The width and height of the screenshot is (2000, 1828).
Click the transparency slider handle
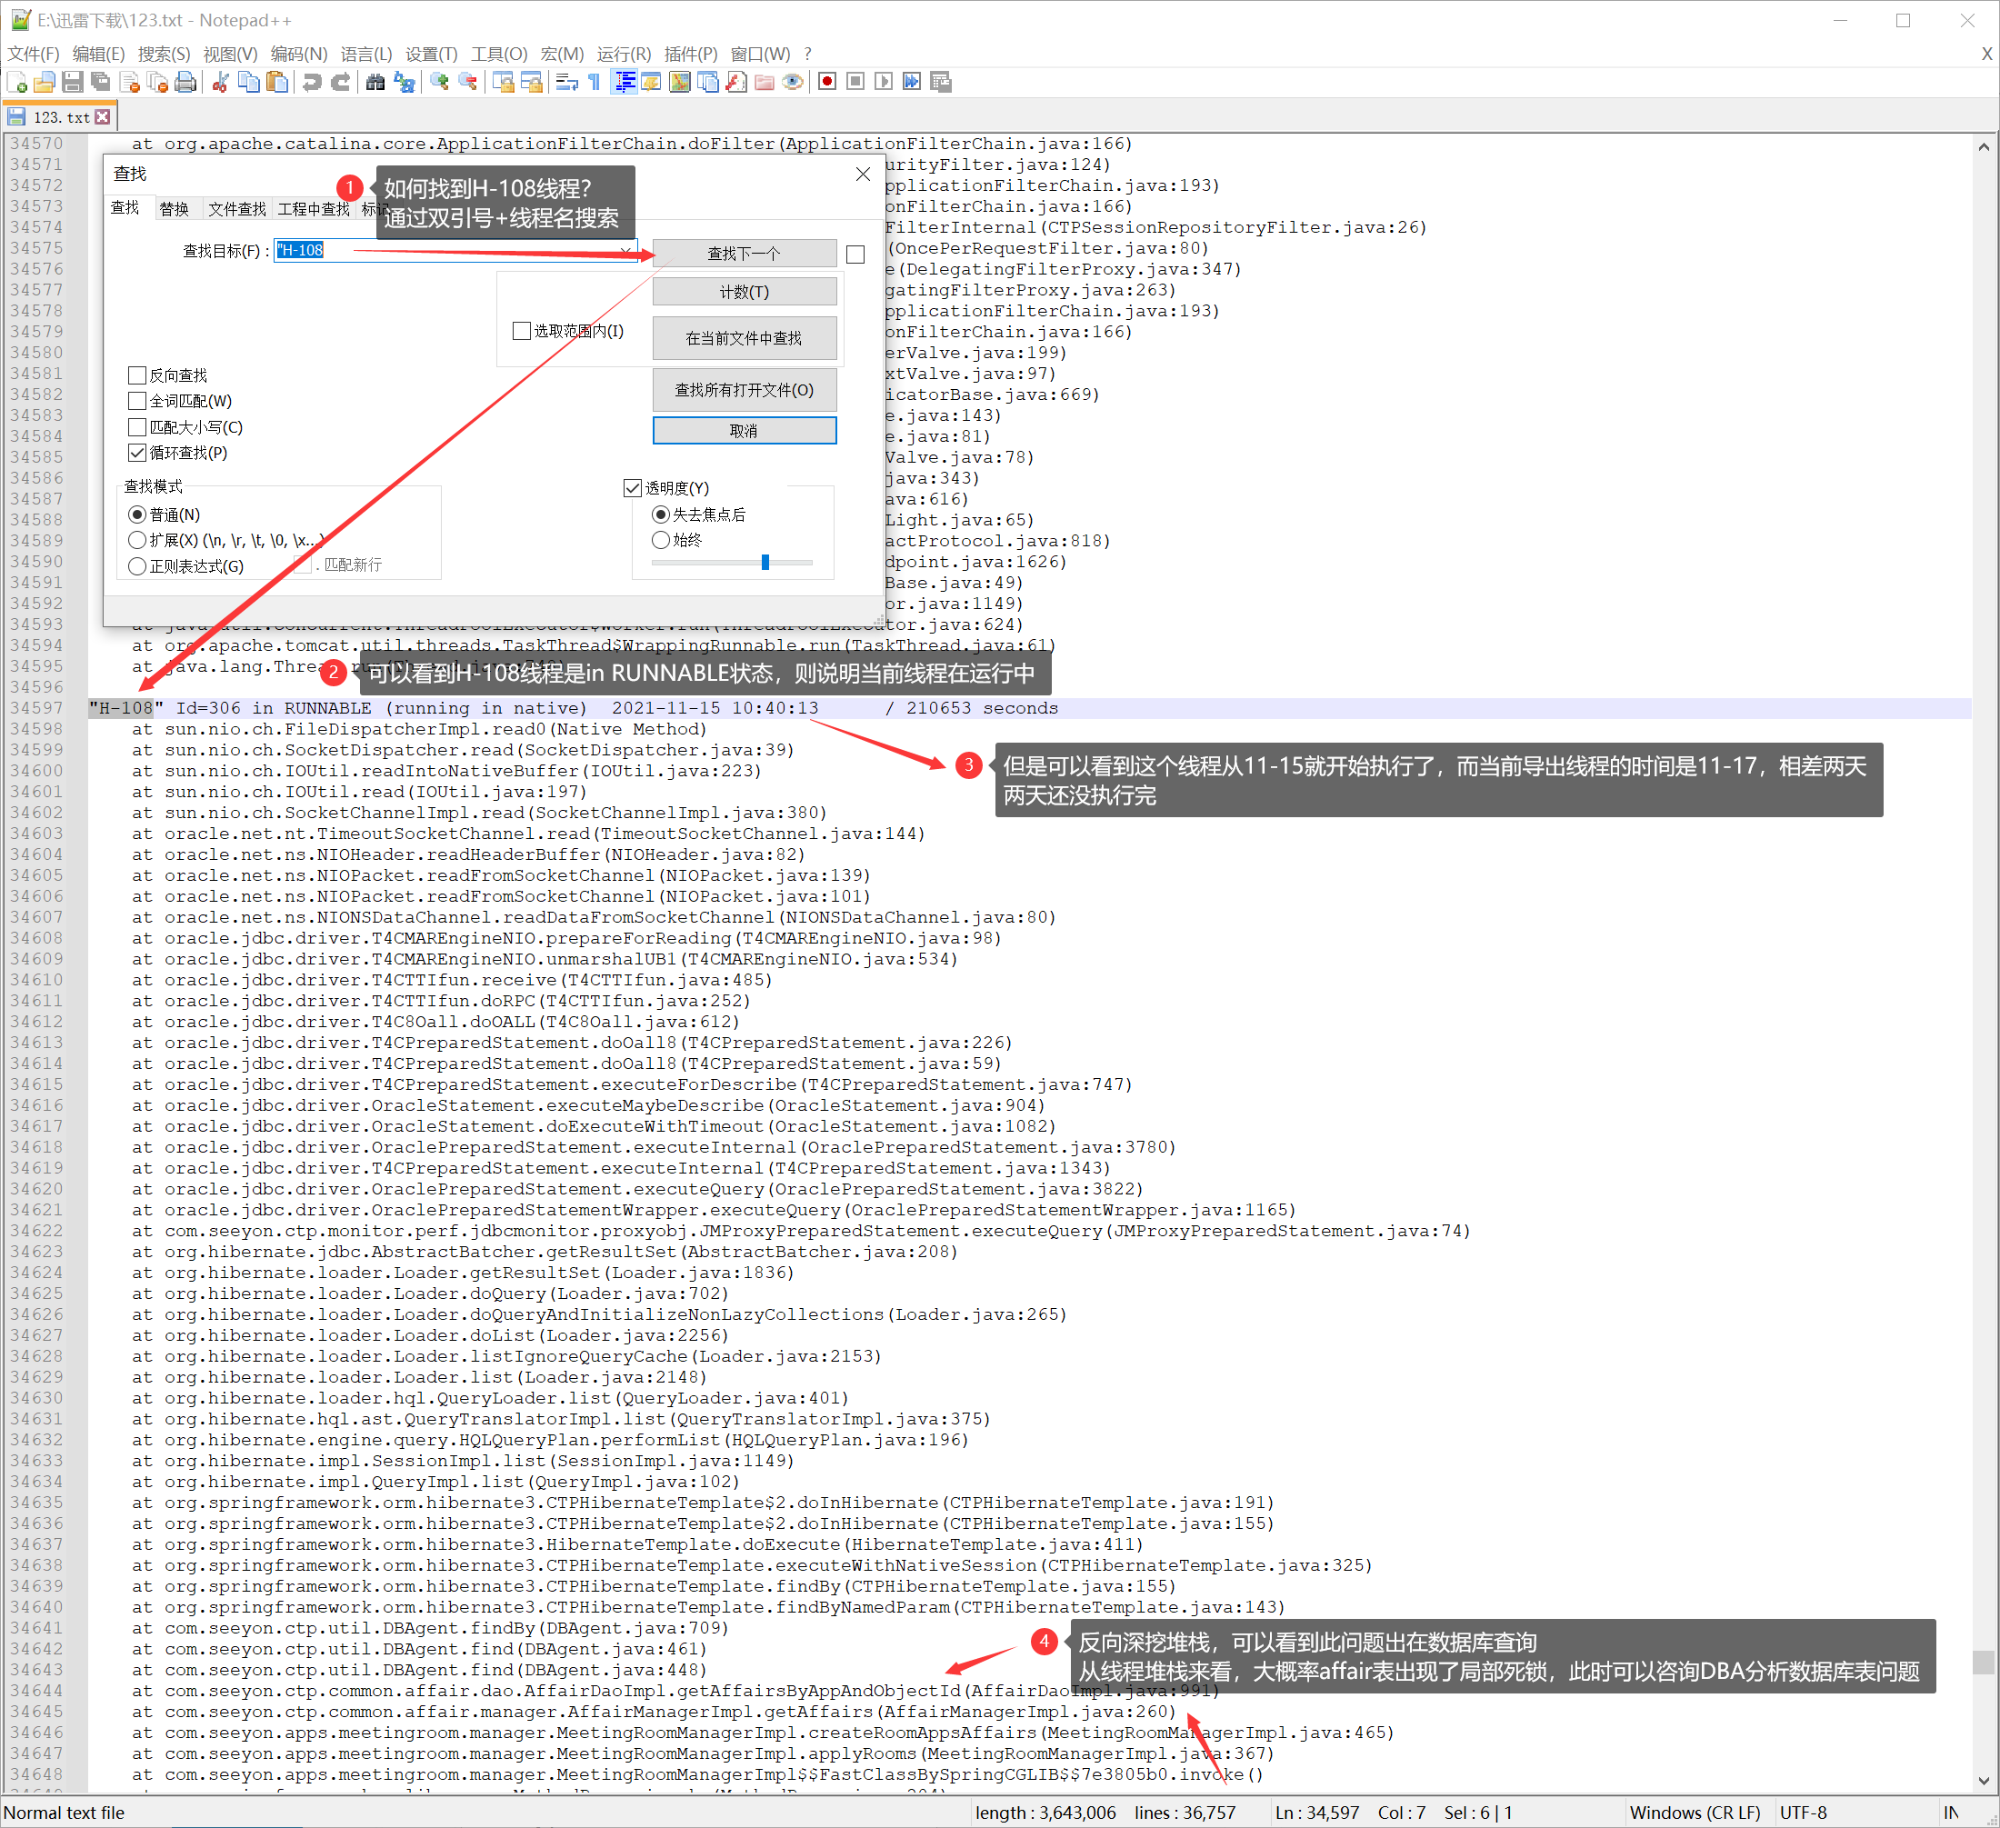coord(765,563)
